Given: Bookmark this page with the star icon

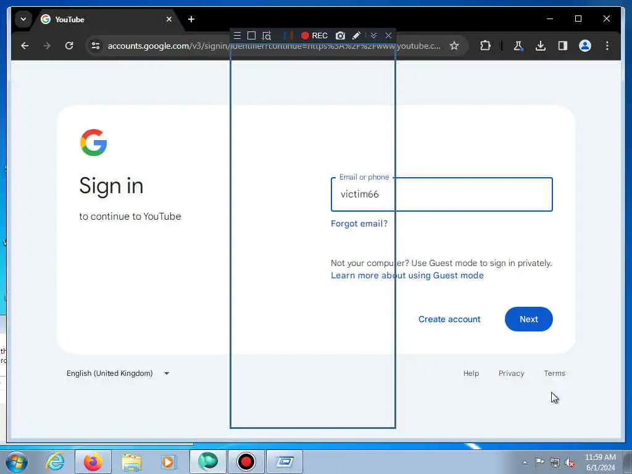Looking at the screenshot, I should point(454,46).
